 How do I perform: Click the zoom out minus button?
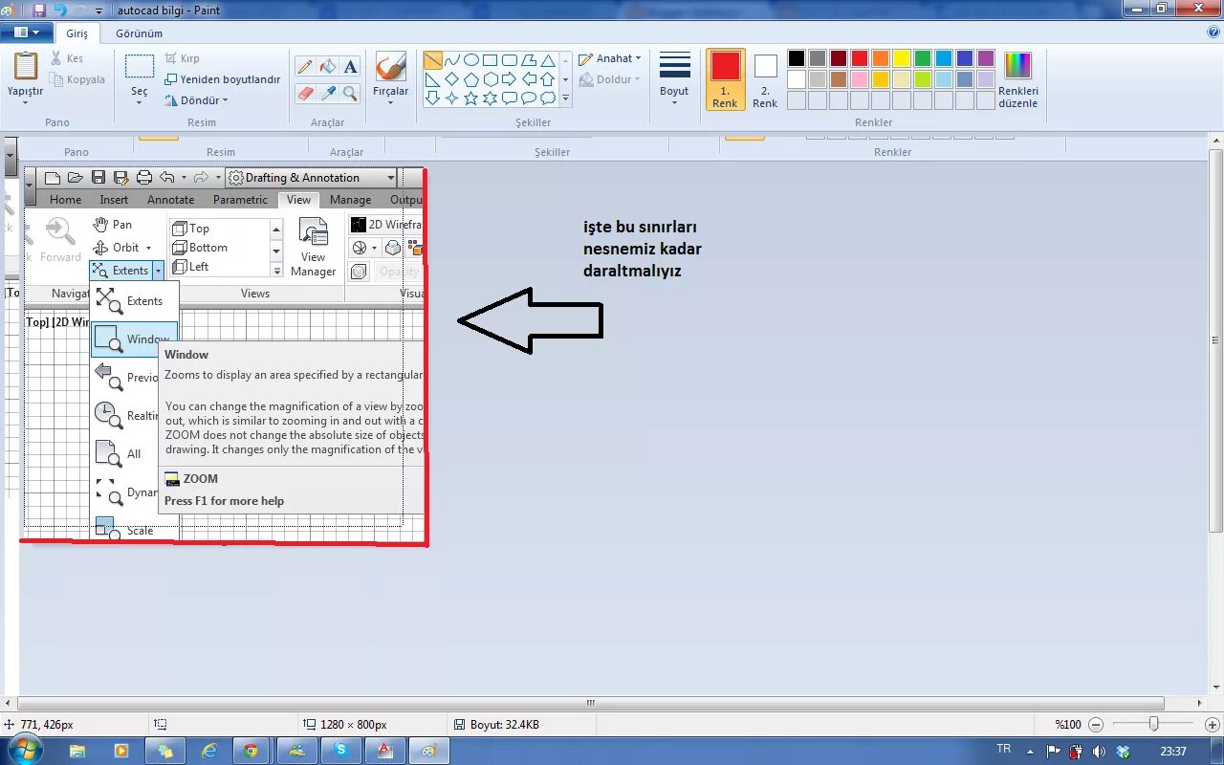pos(1096,725)
